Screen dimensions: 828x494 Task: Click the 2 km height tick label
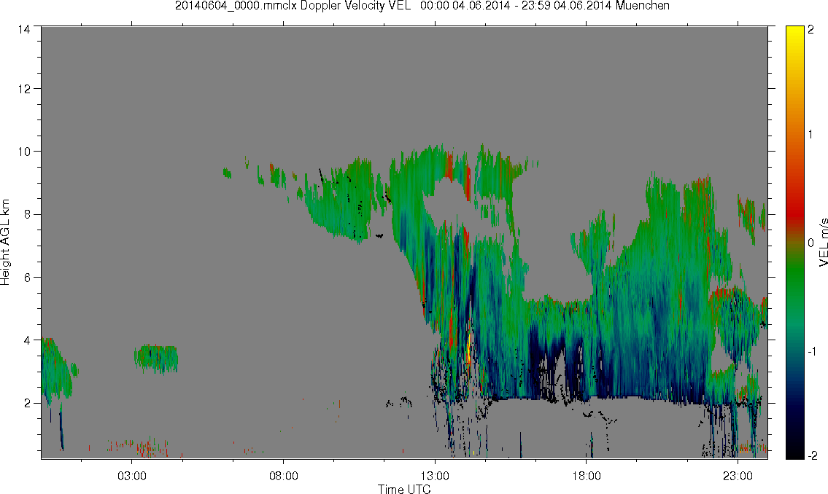click(26, 404)
